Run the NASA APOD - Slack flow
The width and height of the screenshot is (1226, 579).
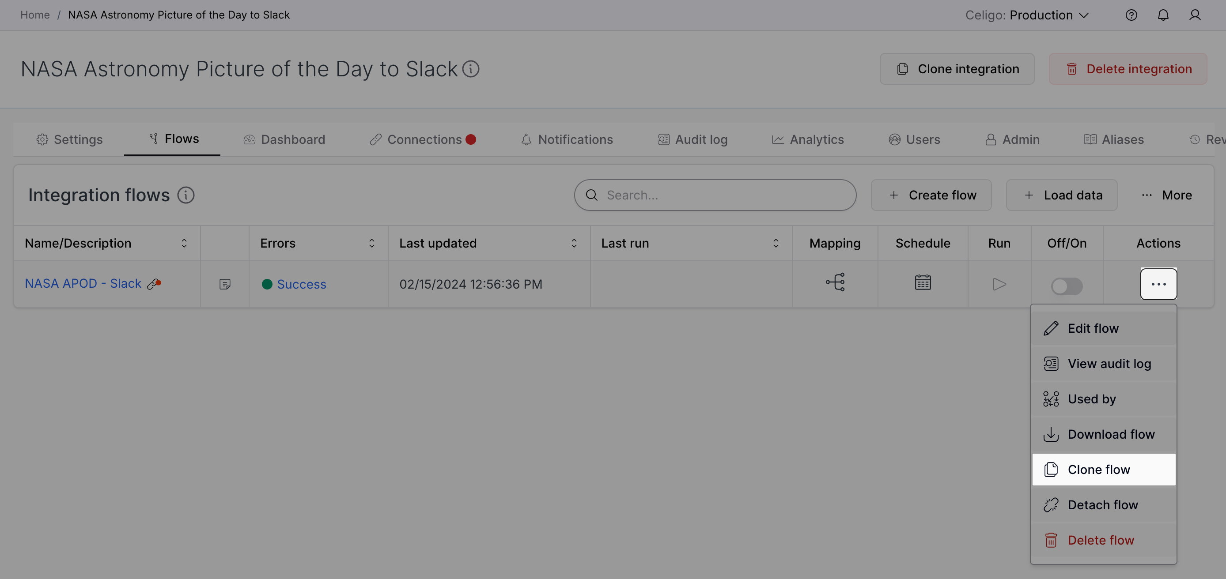pos(999,284)
